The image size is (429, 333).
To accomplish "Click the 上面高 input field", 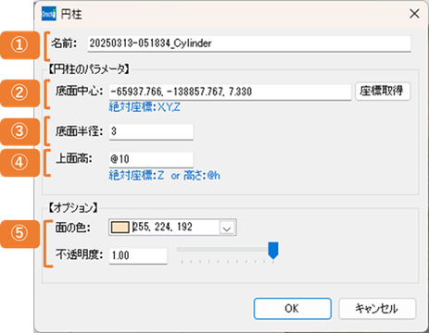I will pyautogui.click(x=151, y=159).
